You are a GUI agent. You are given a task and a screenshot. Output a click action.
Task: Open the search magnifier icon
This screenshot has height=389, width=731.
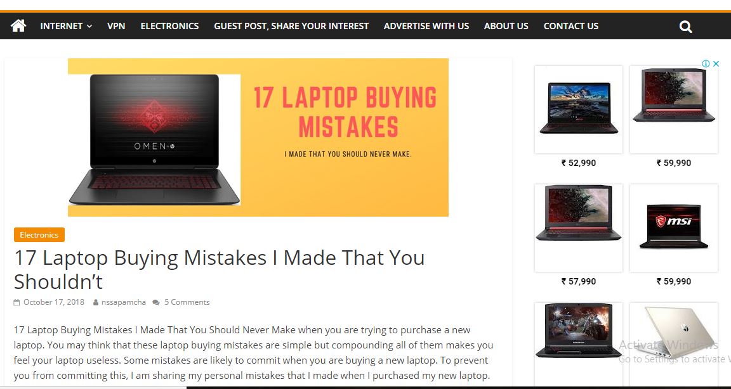click(x=685, y=27)
